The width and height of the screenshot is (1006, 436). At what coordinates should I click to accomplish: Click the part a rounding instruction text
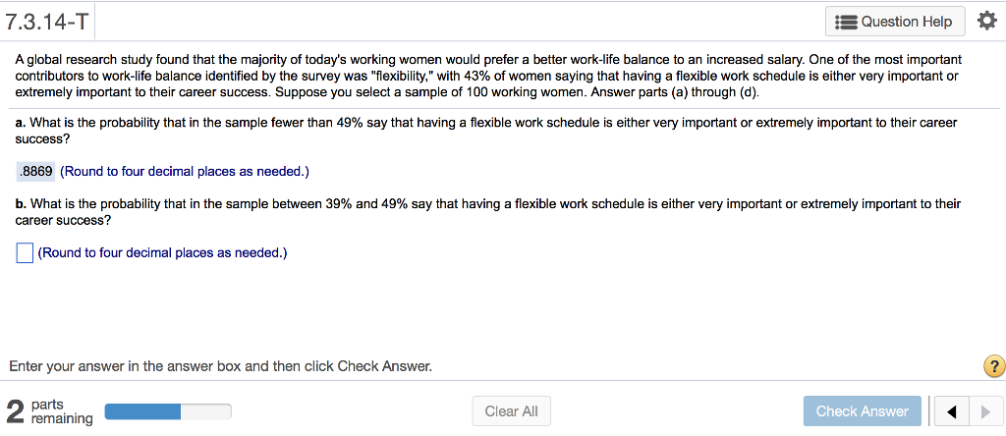(x=185, y=172)
